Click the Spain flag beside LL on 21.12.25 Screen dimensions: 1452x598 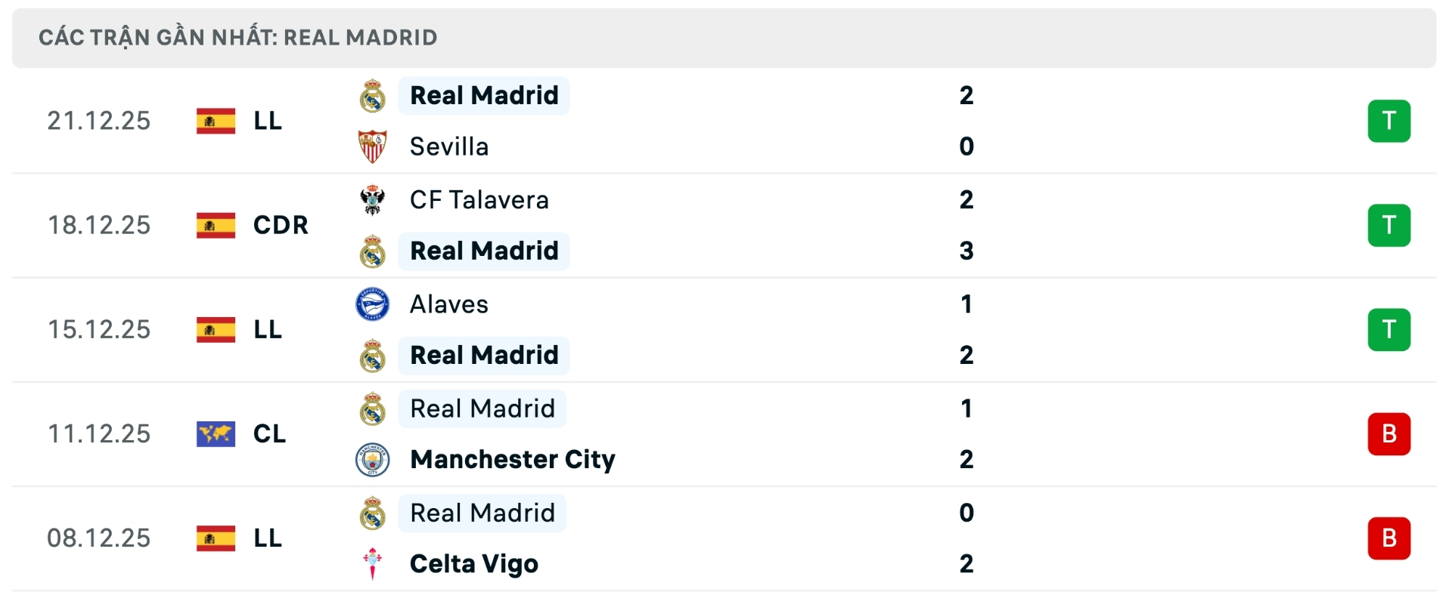216,121
